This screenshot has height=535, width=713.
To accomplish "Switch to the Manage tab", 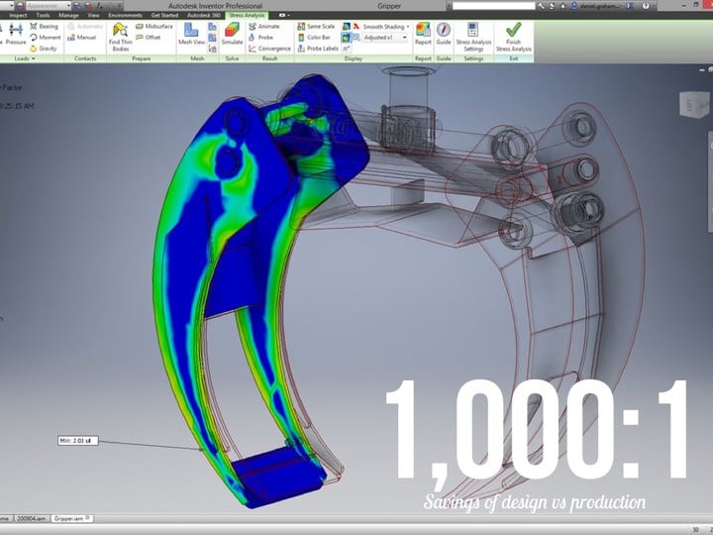I will click(68, 15).
